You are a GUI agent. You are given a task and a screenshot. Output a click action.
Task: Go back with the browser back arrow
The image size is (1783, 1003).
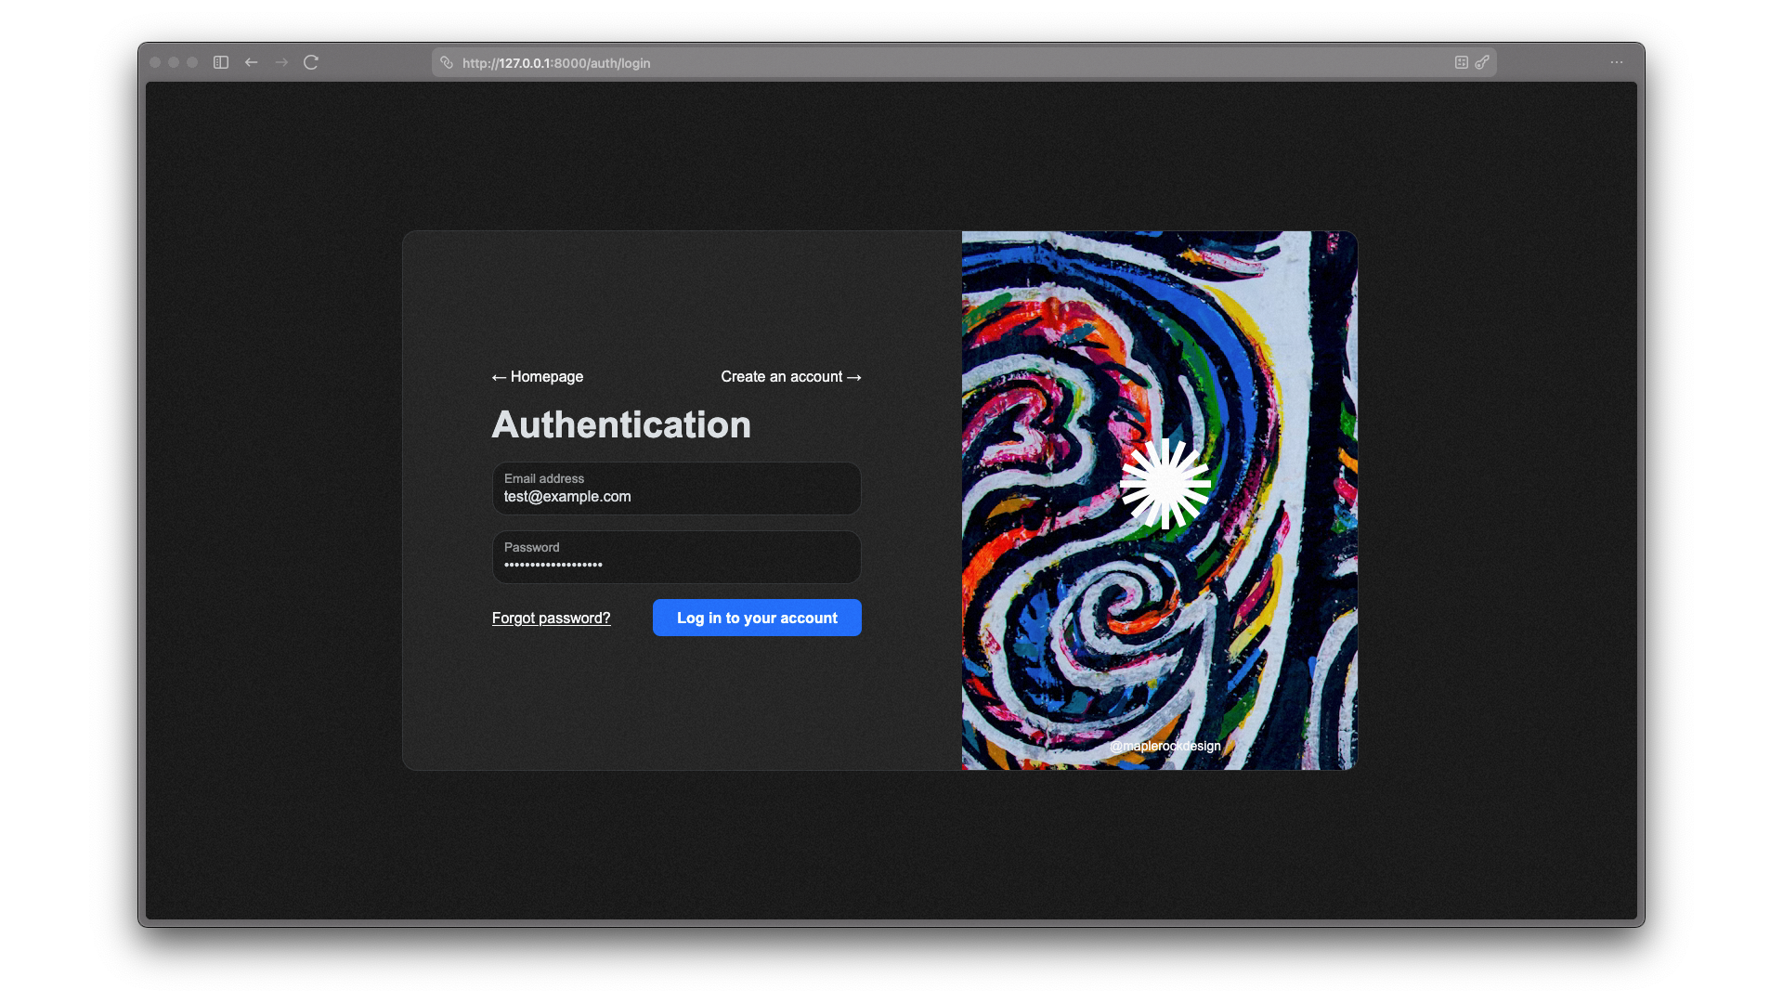click(x=251, y=62)
